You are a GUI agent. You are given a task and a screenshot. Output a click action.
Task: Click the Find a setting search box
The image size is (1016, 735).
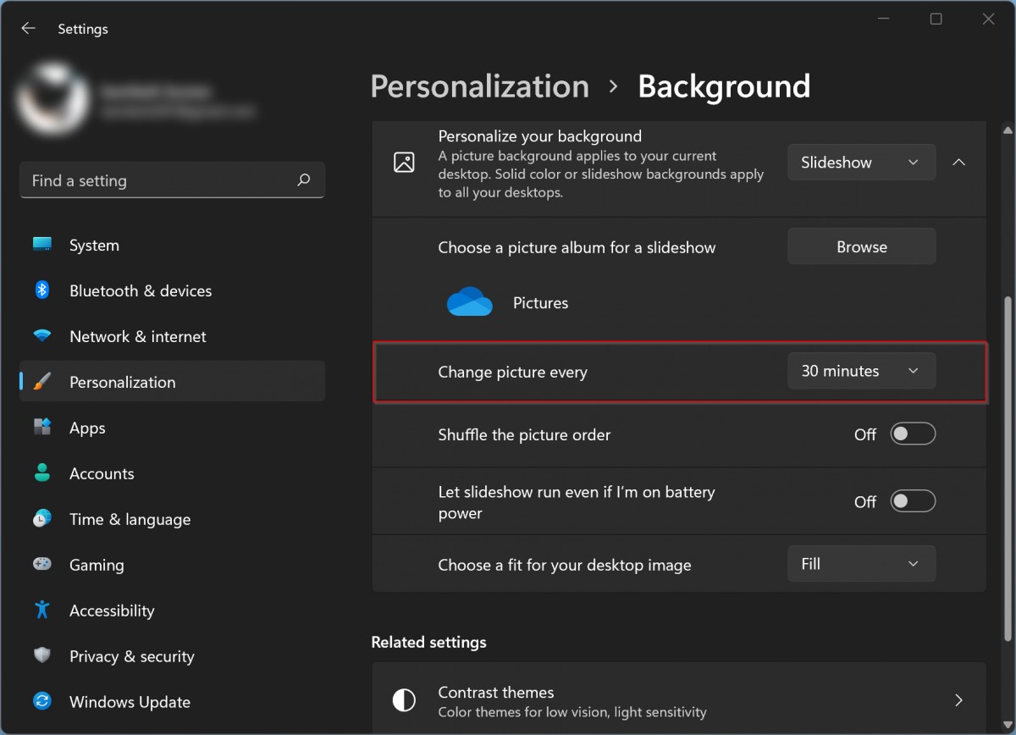coord(161,180)
